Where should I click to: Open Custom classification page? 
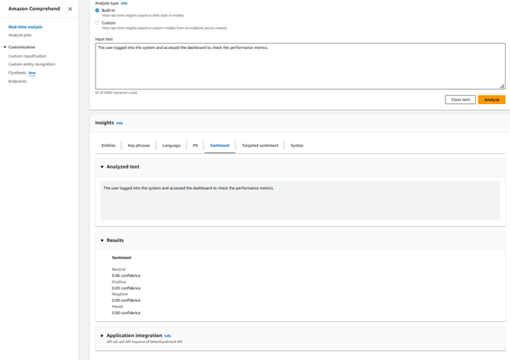coord(27,56)
